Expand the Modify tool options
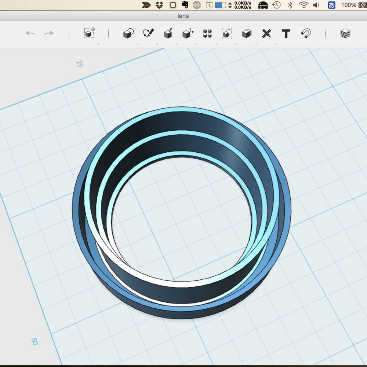367x367 pixels. pos(188,34)
